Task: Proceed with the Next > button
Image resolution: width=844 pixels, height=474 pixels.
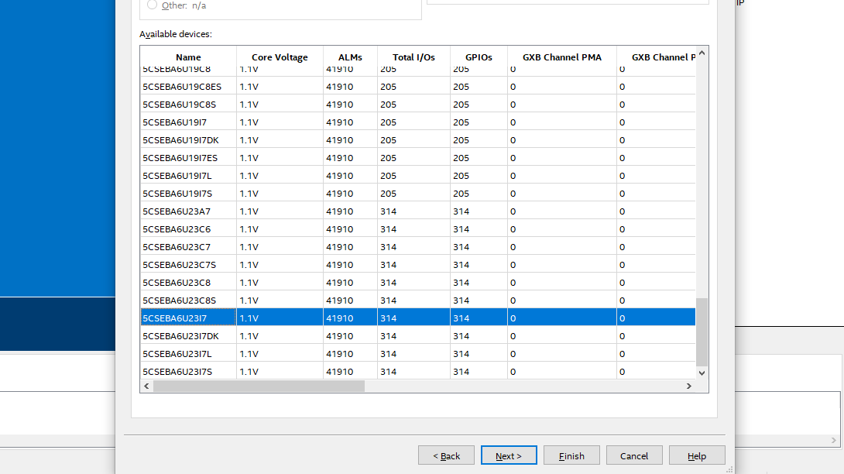Action: pos(509,455)
